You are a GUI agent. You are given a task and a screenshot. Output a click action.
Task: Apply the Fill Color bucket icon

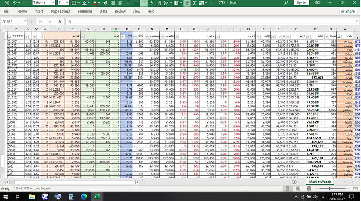click(x=84, y=3)
